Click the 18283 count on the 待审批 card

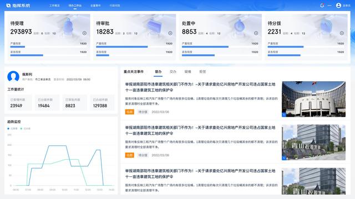tap(105, 32)
